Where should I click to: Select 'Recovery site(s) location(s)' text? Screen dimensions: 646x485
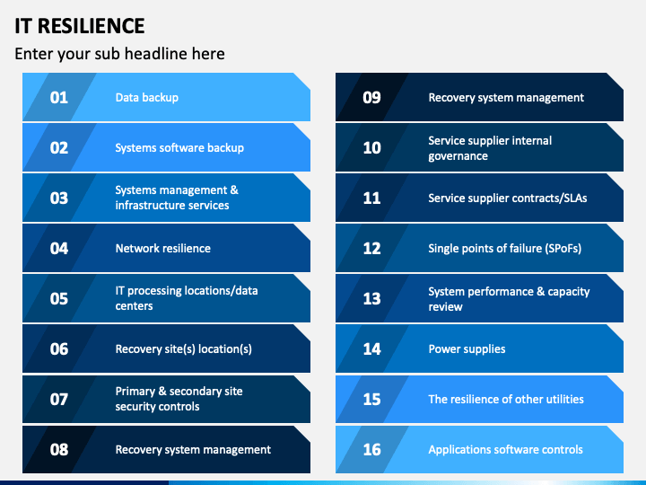coord(183,349)
